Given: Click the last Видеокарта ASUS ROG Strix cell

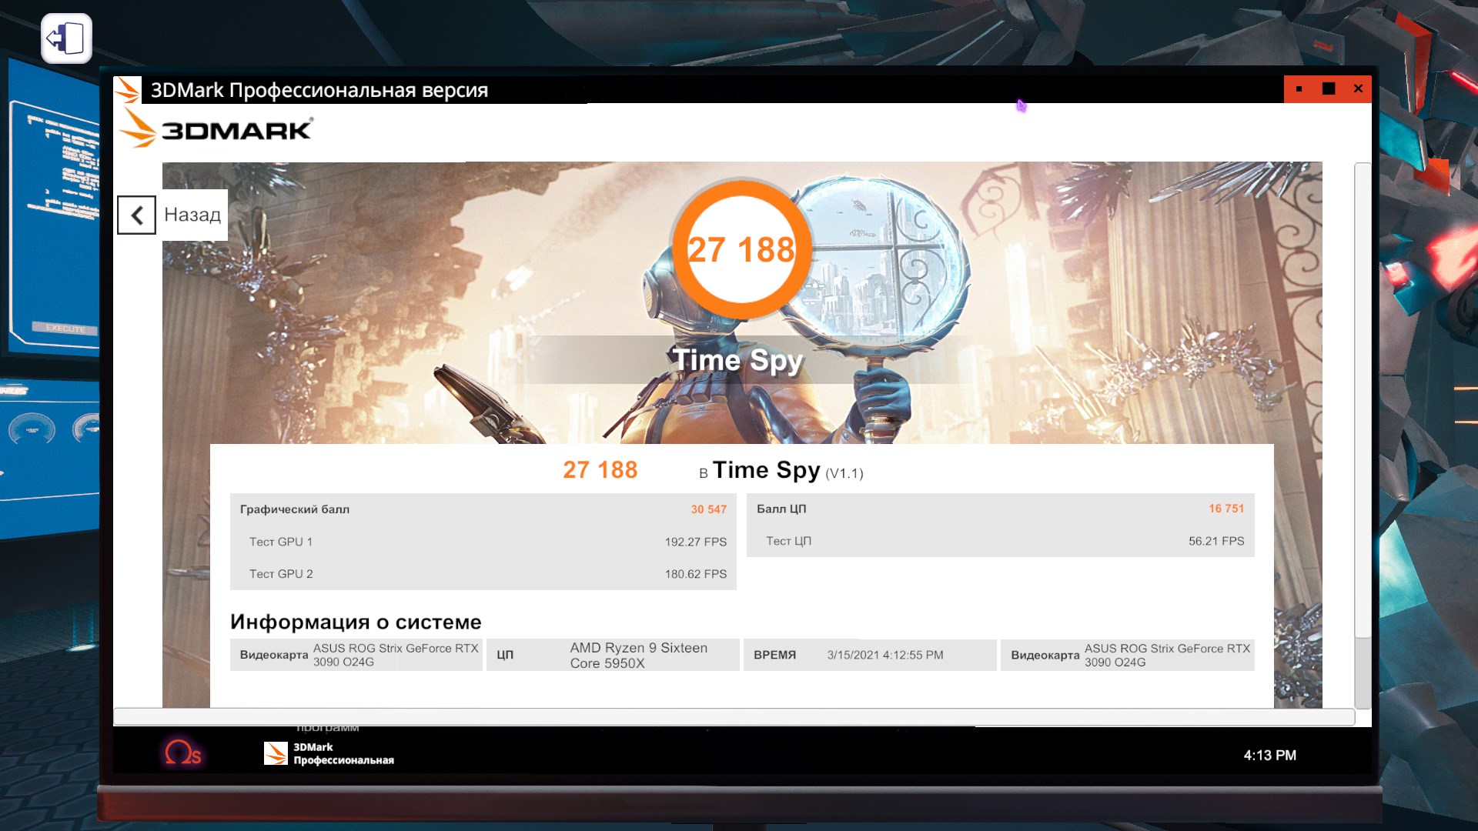Looking at the screenshot, I should coord(1128,655).
